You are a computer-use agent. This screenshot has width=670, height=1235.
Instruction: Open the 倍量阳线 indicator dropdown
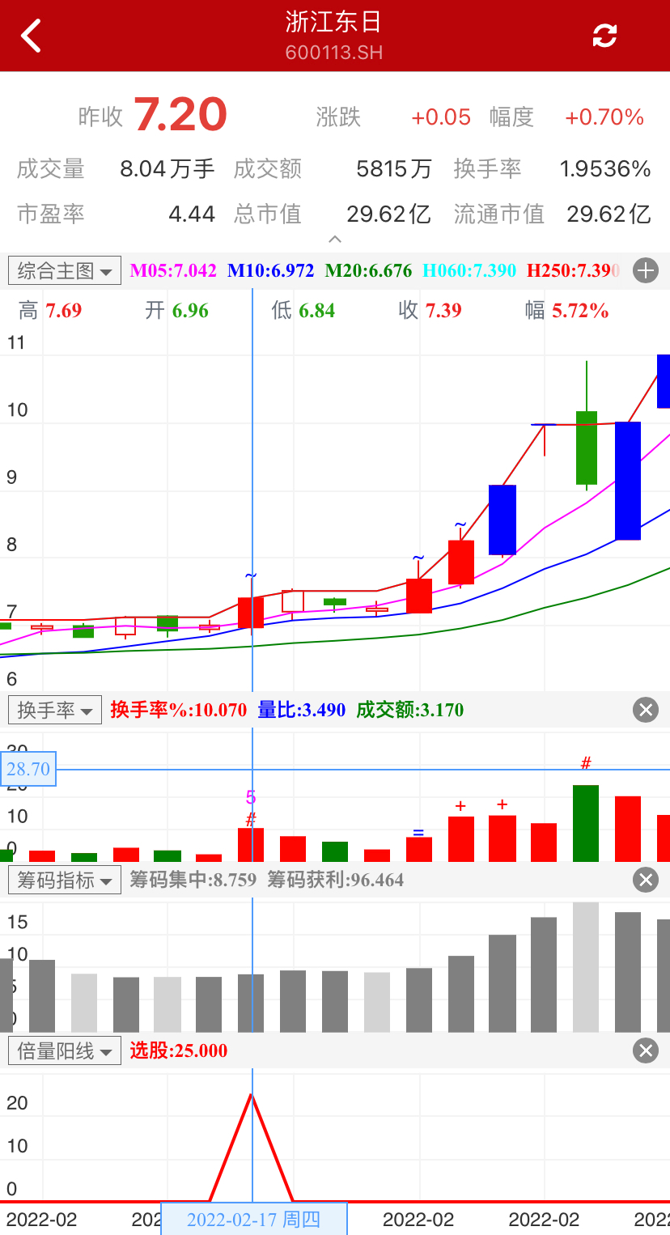pyautogui.click(x=65, y=1050)
